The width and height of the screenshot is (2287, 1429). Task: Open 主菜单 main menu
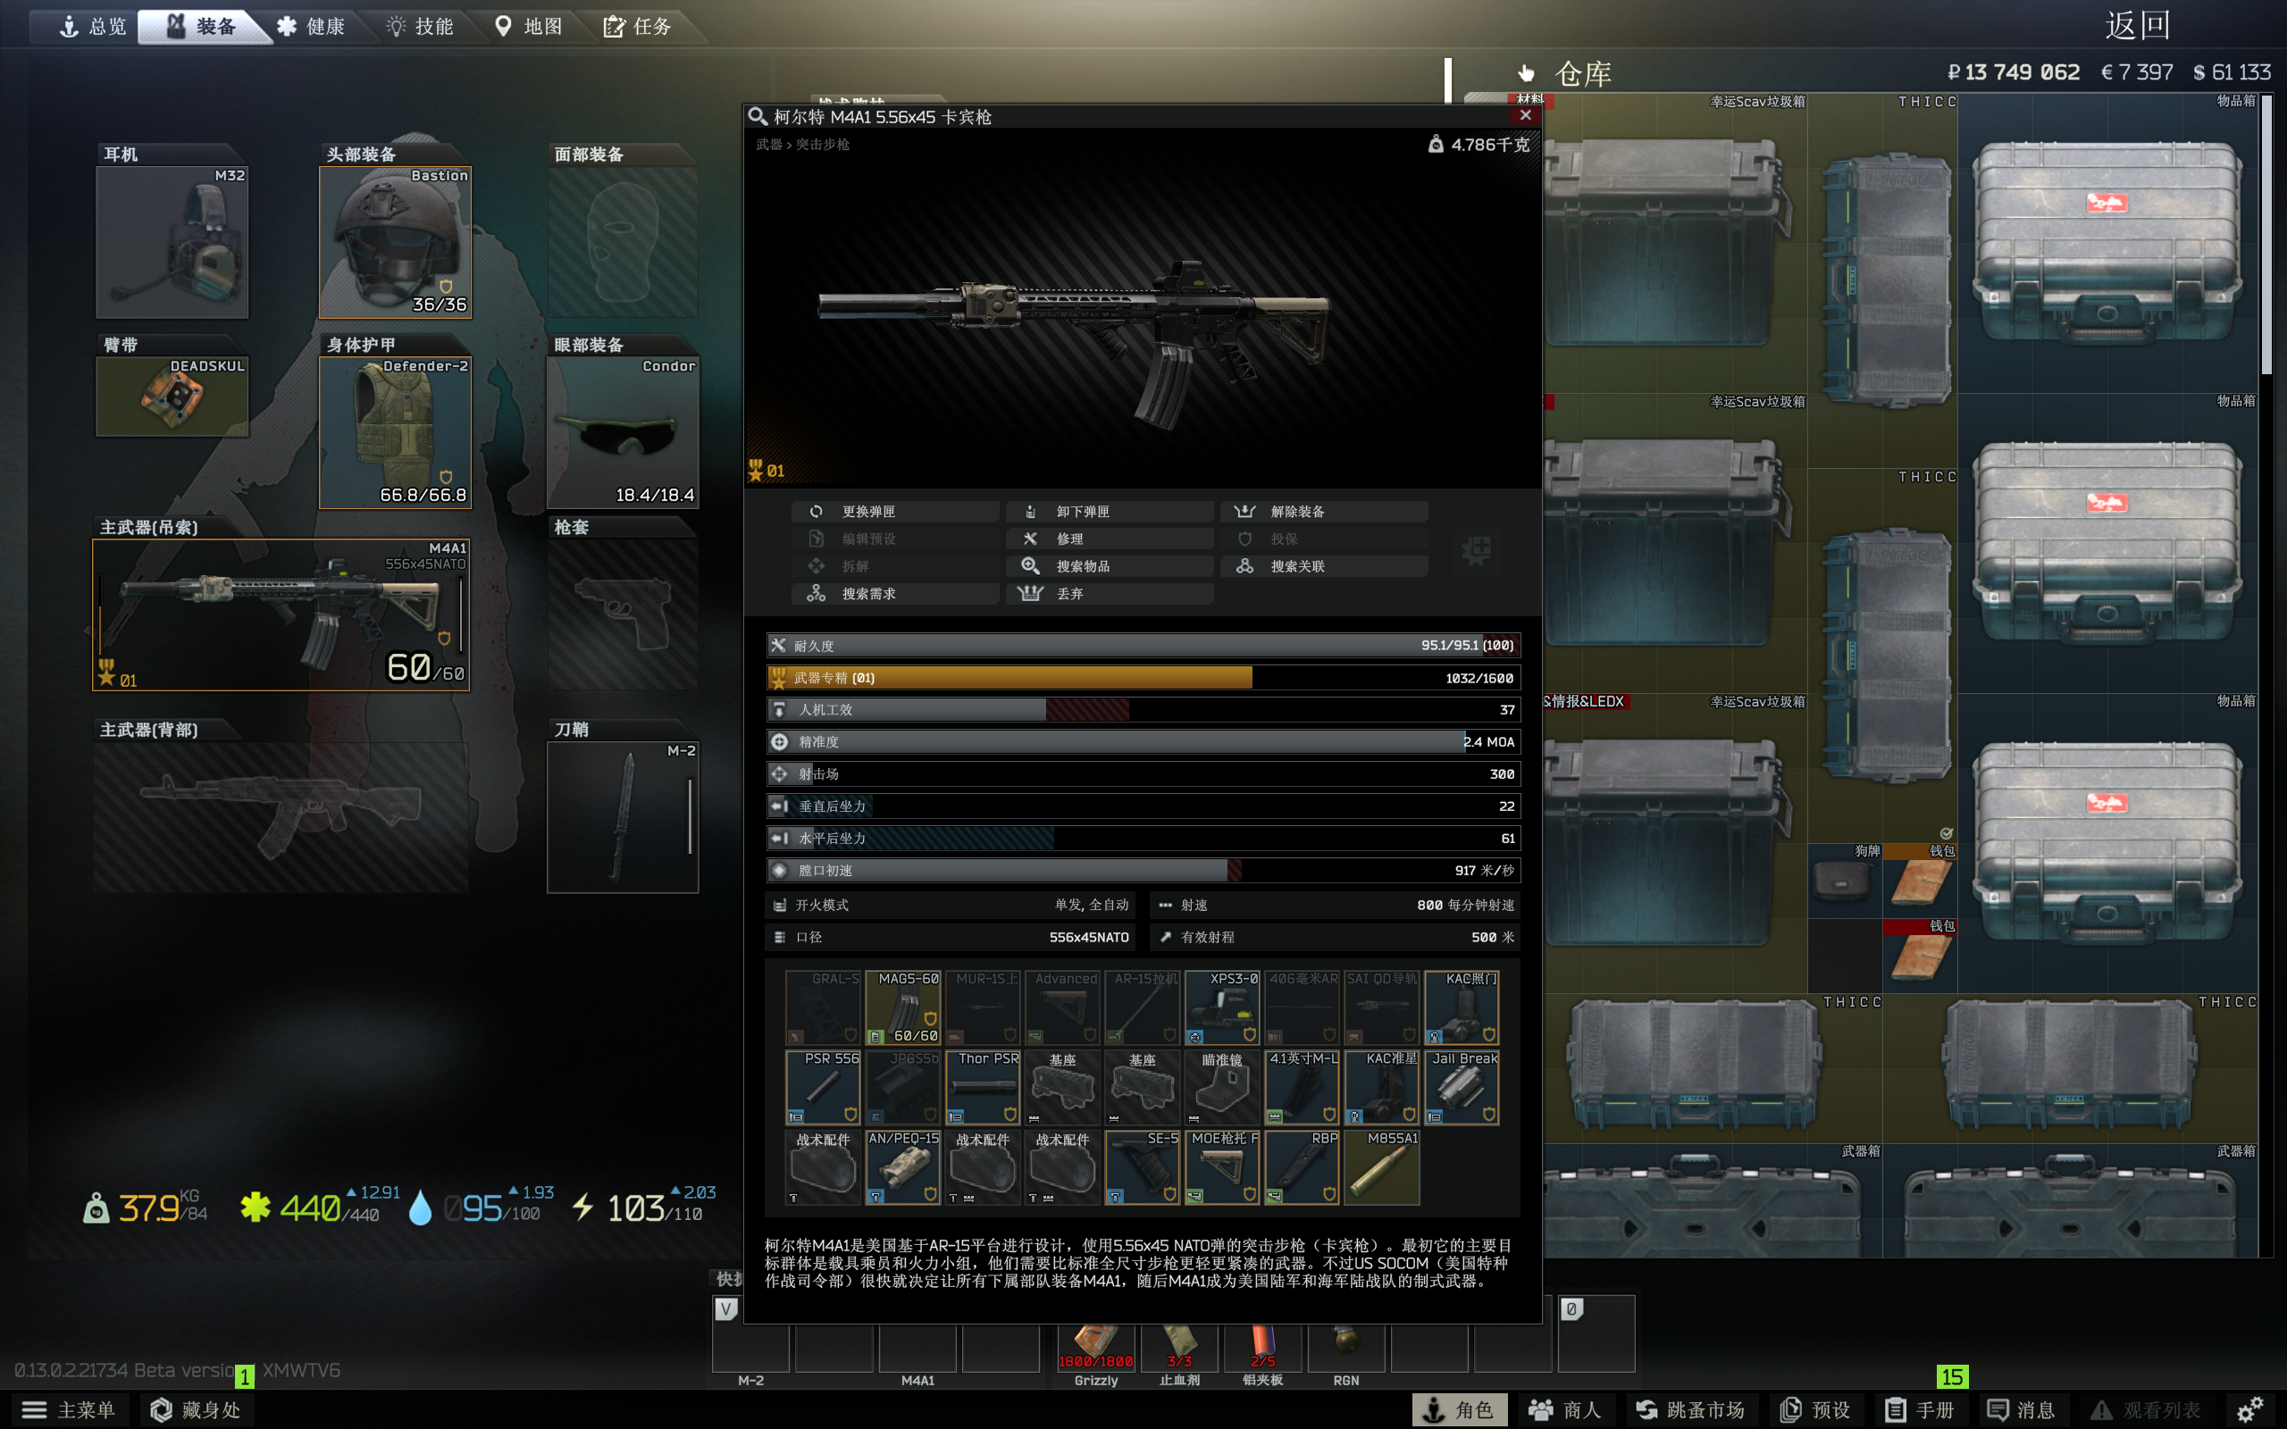(68, 1409)
